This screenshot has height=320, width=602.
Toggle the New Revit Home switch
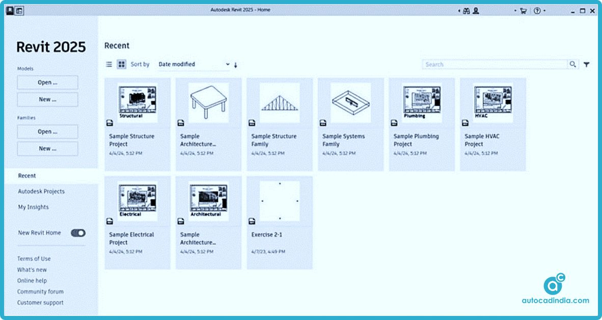77,232
